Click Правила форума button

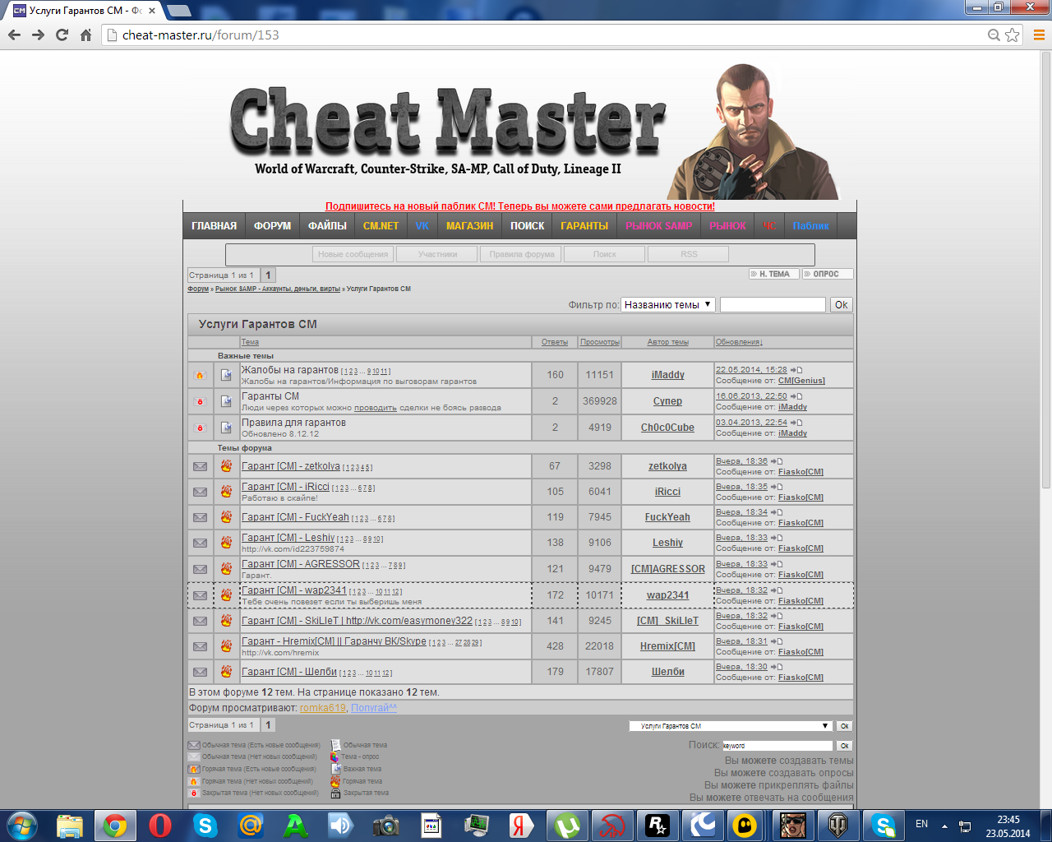point(522,254)
